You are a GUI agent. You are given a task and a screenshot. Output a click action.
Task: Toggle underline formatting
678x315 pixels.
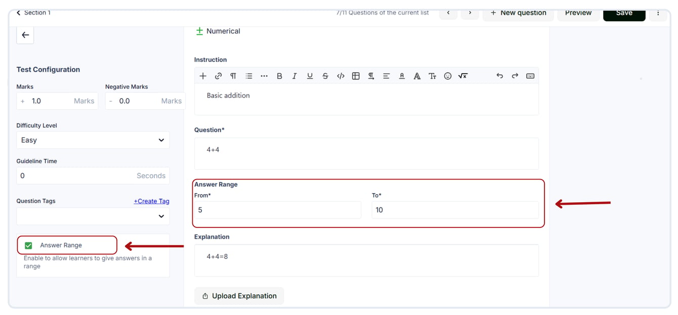[310, 76]
